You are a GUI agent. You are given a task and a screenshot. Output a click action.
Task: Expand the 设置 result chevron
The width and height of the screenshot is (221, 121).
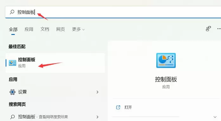point(97,92)
